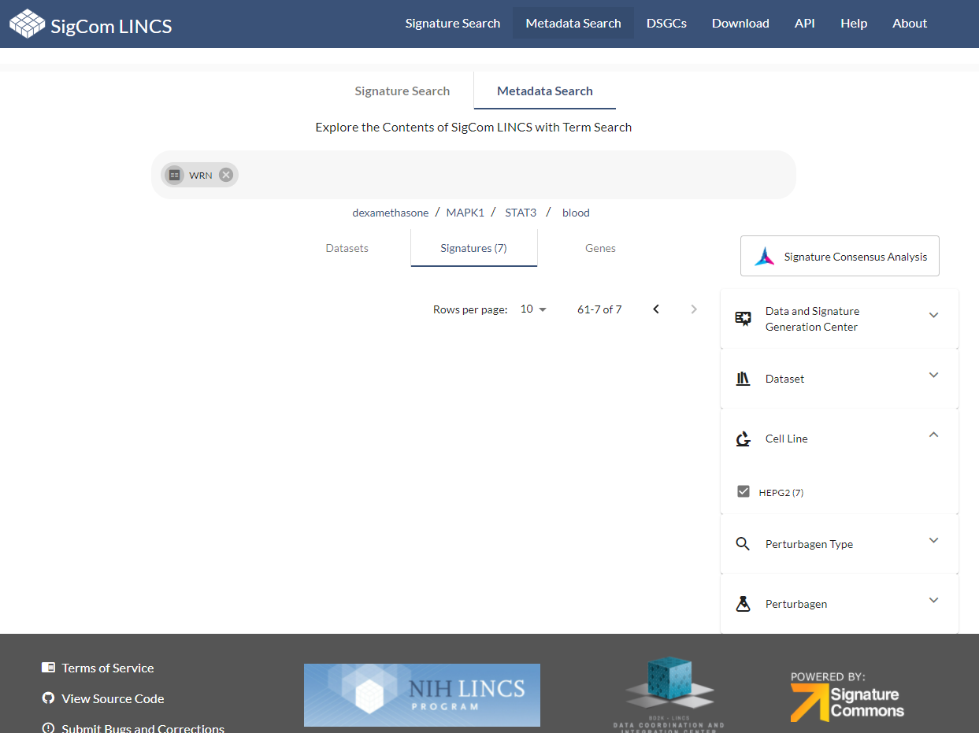Click the SigCom LINCS logo icon
The width and height of the screenshot is (979, 733).
tap(26, 23)
